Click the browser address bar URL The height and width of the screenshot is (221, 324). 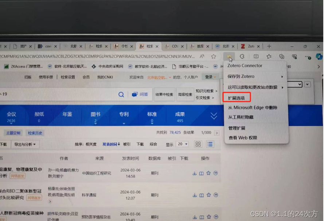pyautogui.click(x=97, y=56)
